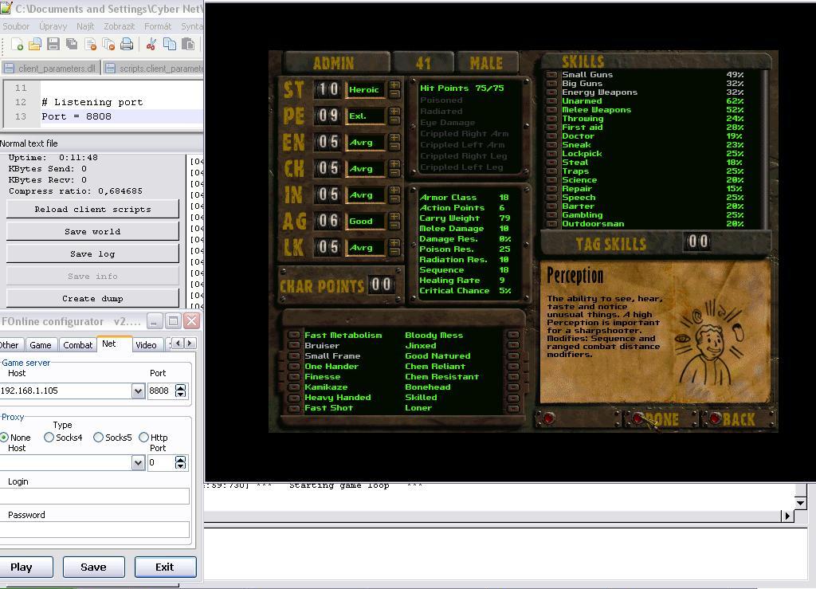Select the Socks4 proxy type

tap(49, 438)
